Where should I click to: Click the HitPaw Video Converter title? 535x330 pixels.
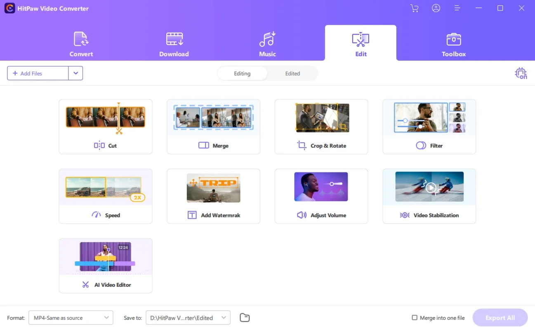click(x=53, y=8)
